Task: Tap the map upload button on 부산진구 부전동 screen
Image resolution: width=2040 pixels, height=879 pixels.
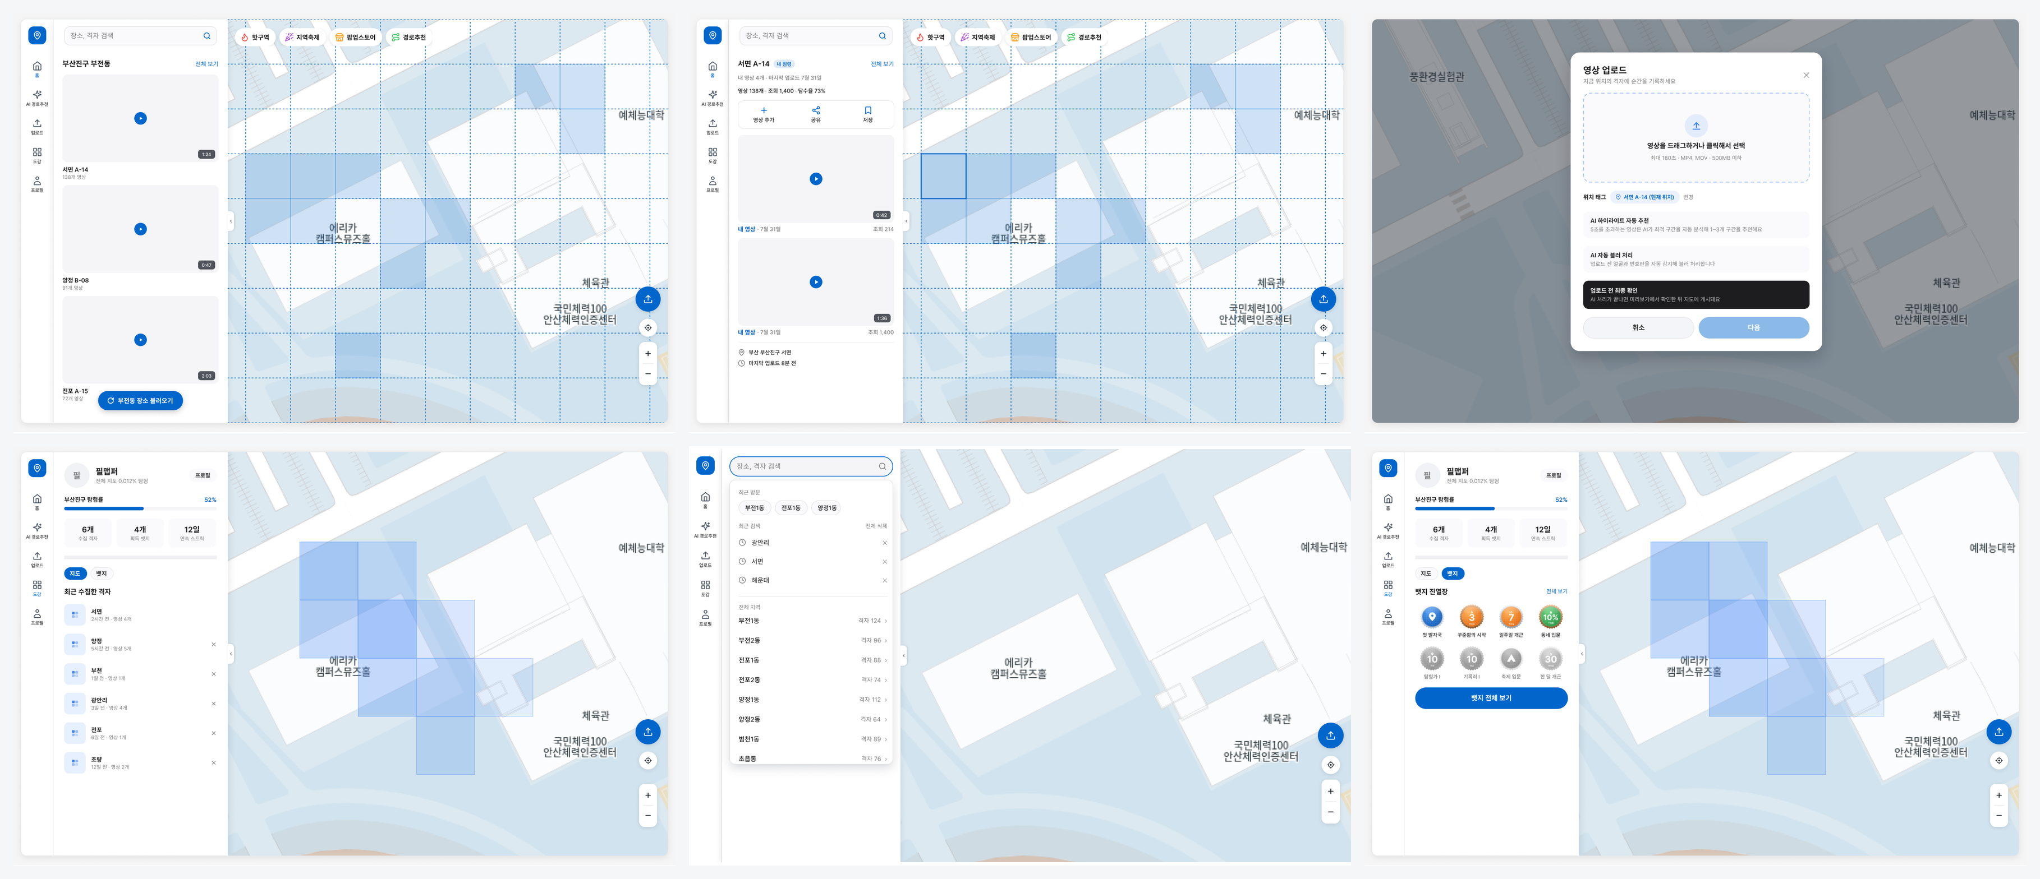Action: pos(648,299)
